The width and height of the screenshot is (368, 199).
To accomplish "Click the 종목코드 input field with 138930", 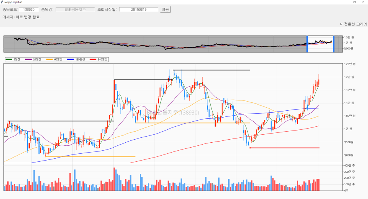I will point(29,10).
